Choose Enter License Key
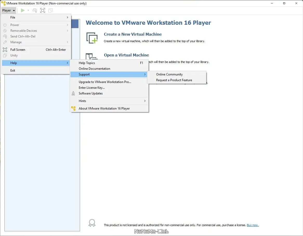 click(x=109, y=88)
